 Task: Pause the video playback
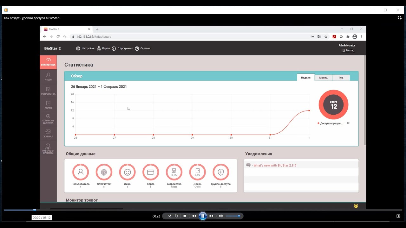pyautogui.click(x=203, y=216)
